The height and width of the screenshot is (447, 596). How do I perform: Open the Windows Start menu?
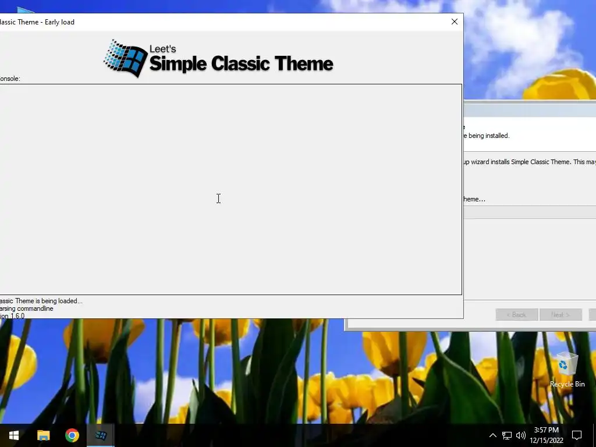point(14,435)
